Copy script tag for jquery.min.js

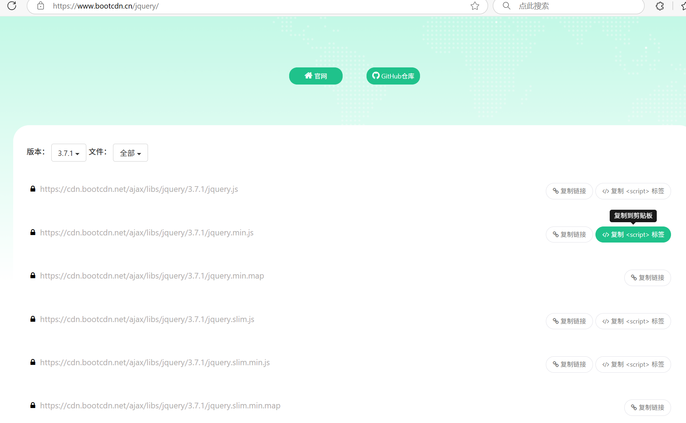coord(633,235)
